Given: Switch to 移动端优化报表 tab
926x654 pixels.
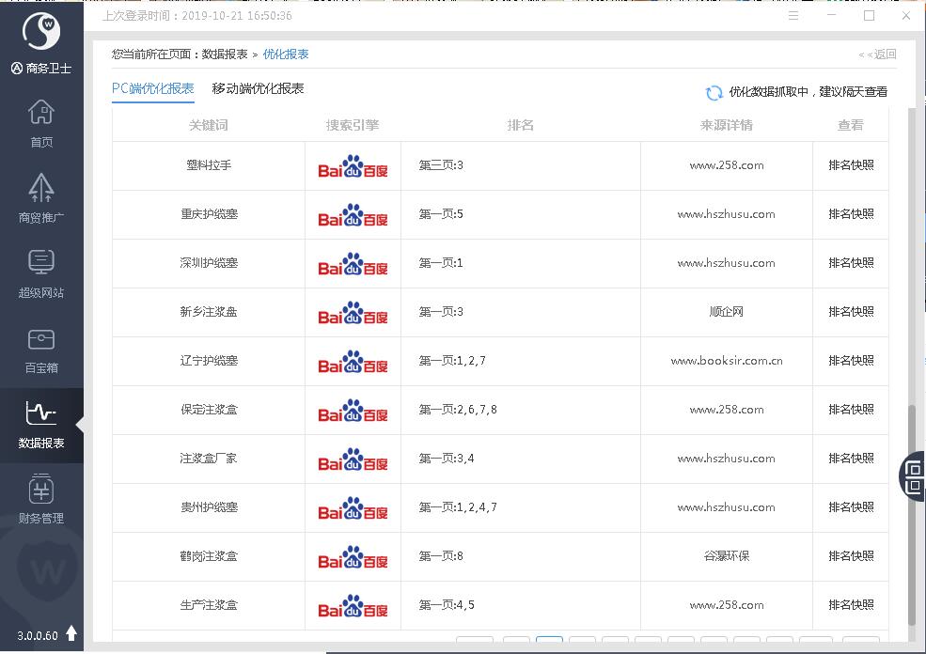Looking at the screenshot, I should coord(258,88).
